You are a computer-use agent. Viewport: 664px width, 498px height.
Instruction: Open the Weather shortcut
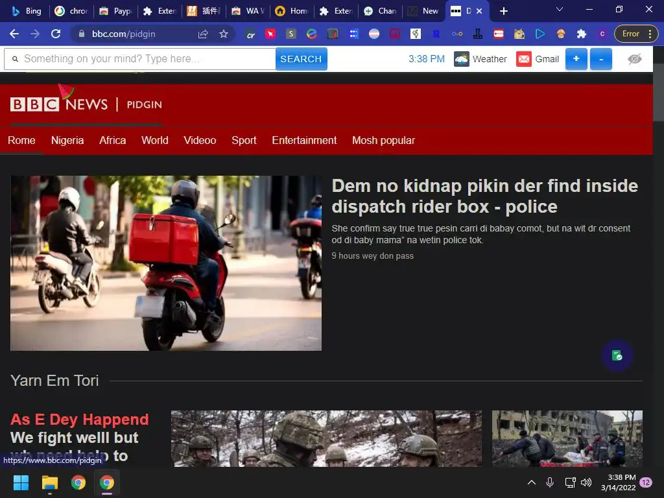[480, 59]
